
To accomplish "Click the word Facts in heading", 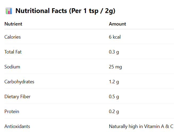I will (59, 11).
